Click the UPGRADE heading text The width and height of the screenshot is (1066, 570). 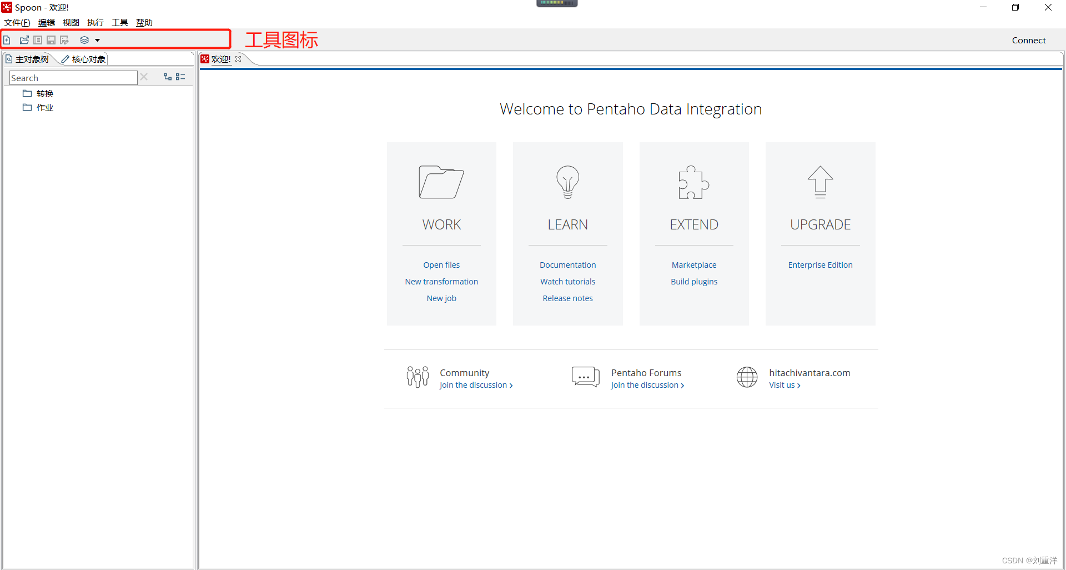click(x=820, y=224)
